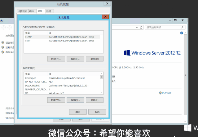Screen dimensions: 198x137
Task: Click 编辑(I)... for system variables
Action: coord(75,100)
